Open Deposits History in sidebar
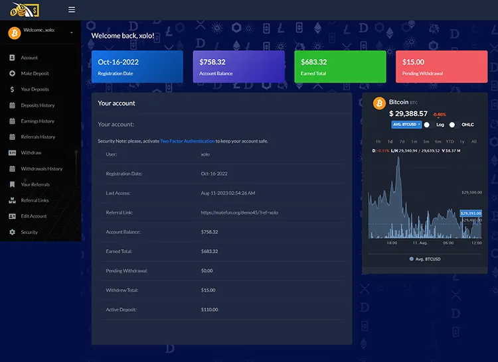 38,105
